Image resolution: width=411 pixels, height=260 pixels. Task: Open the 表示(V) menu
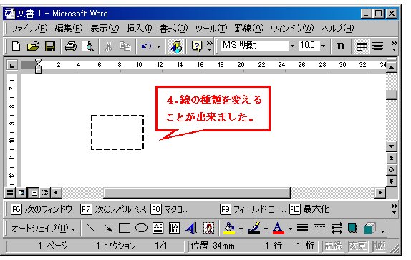click(105, 29)
